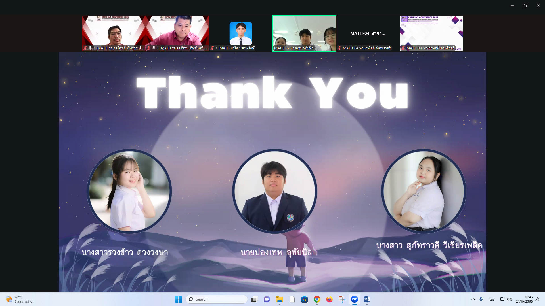Open Microsoft Word from taskbar
Image resolution: width=545 pixels, height=306 pixels.
[x=367, y=299]
